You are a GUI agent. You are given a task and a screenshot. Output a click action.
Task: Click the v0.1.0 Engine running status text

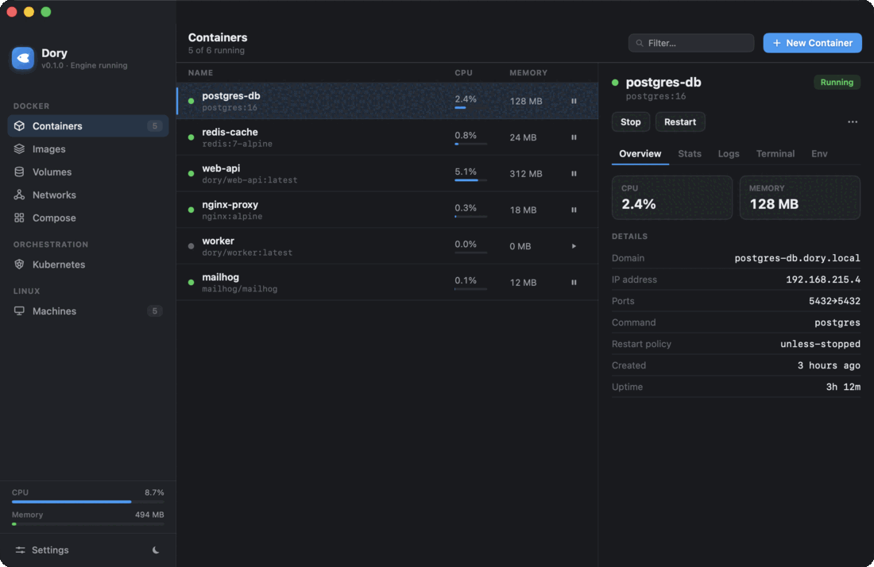point(84,65)
